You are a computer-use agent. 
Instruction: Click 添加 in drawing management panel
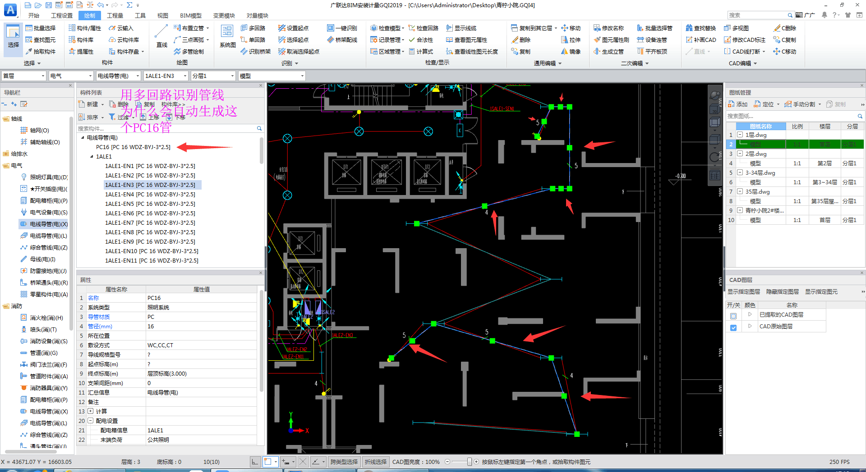[738, 104]
